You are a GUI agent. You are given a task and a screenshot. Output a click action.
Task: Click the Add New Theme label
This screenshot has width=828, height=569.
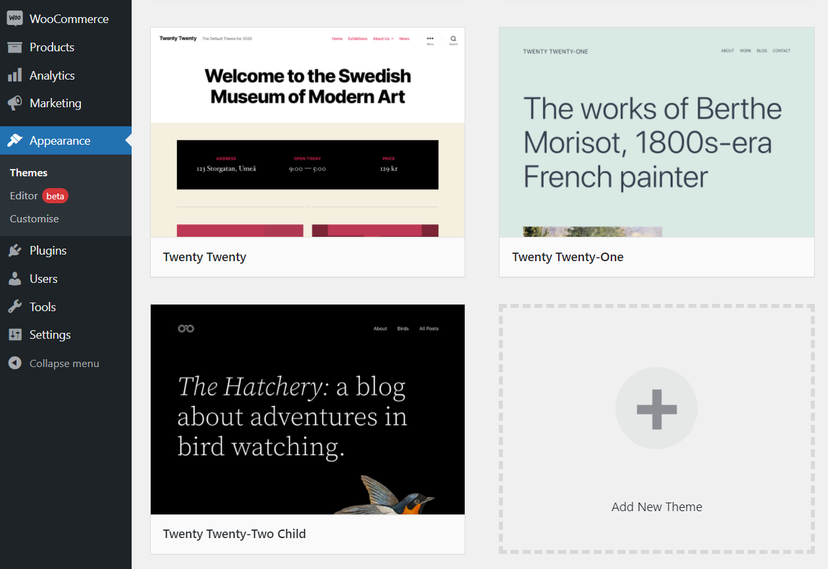657,507
